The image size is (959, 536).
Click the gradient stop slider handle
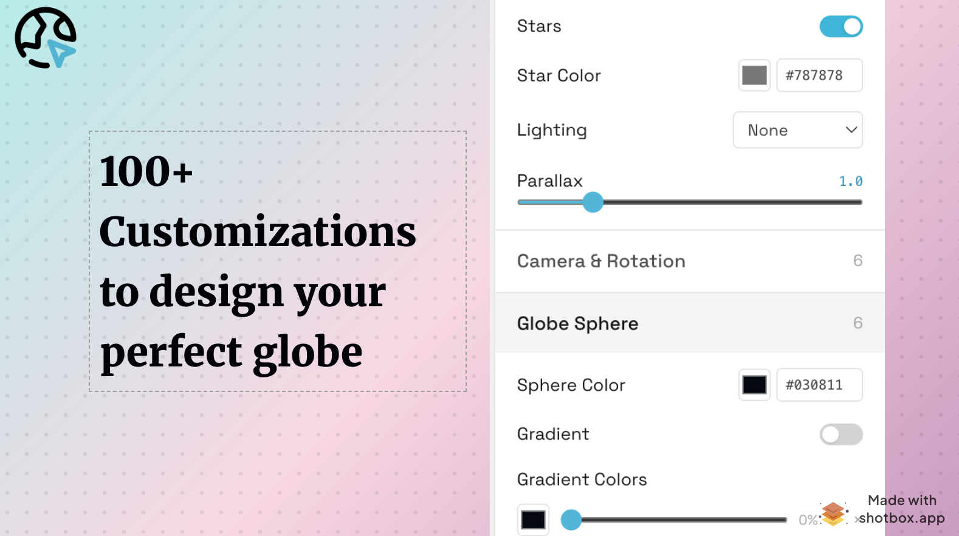[571, 520]
